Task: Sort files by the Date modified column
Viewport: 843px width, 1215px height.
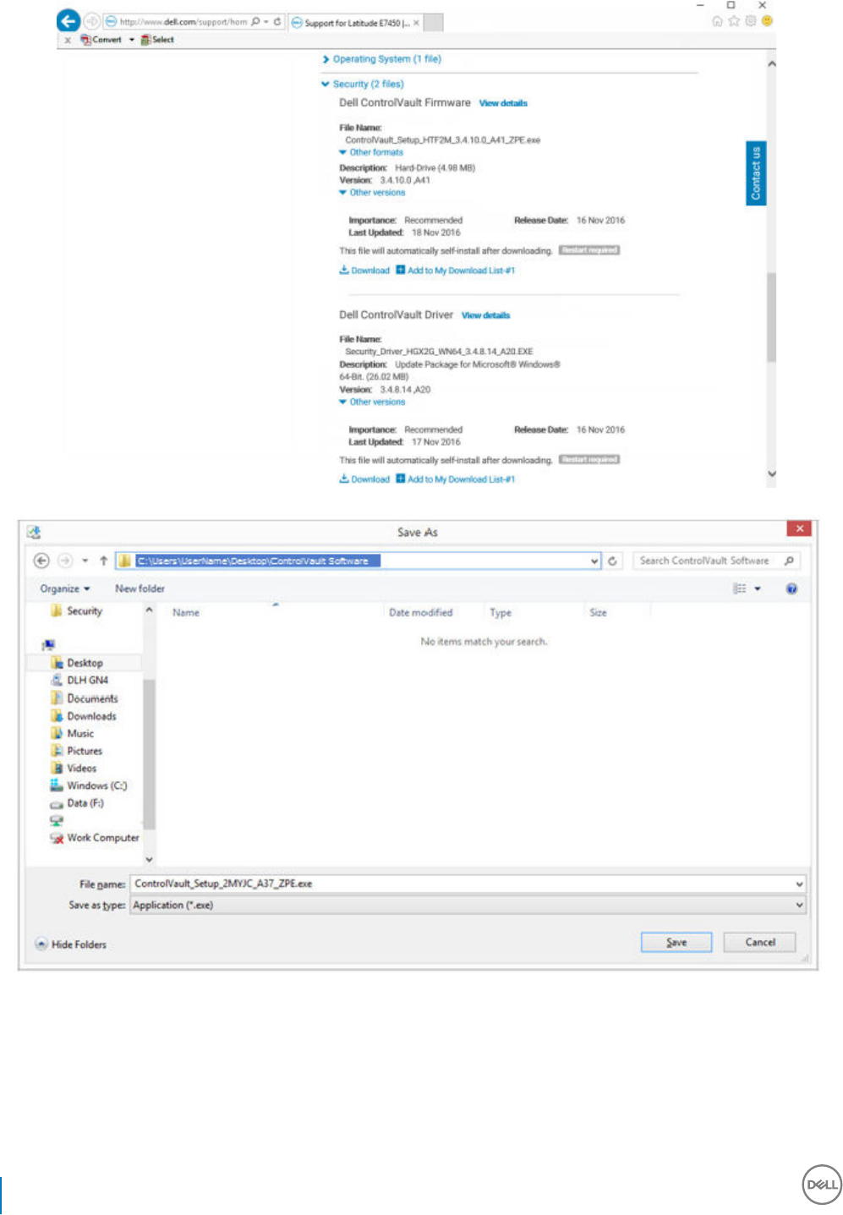Action: tap(420, 613)
